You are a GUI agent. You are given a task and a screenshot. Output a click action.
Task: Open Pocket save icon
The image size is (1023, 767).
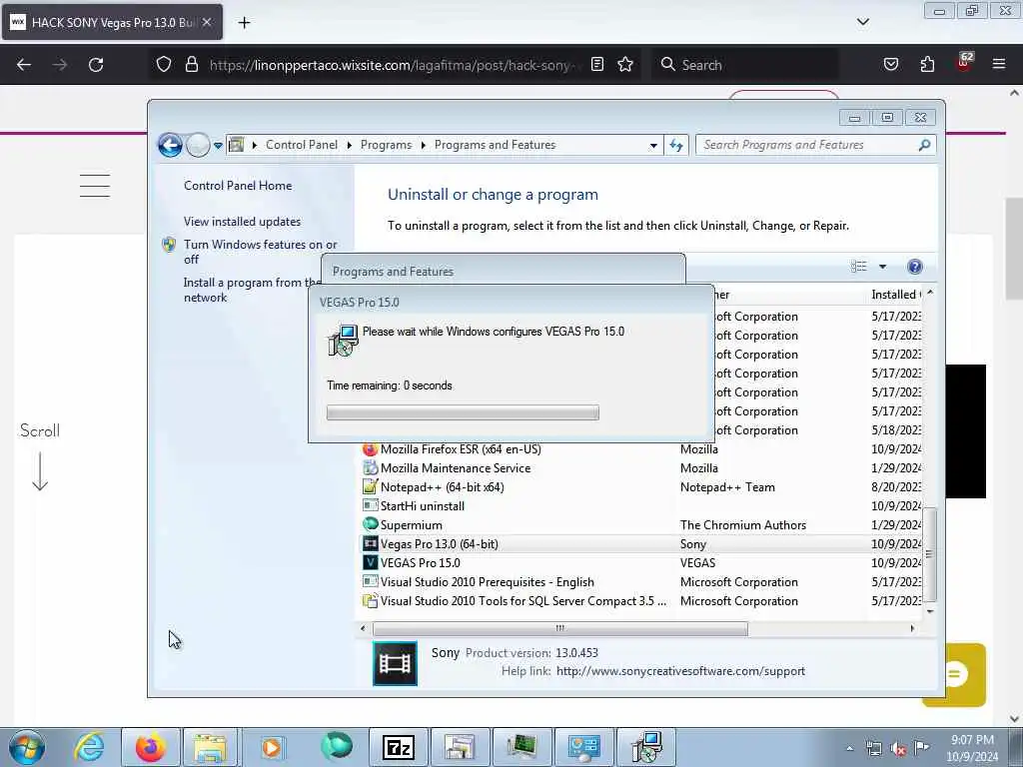coord(890,64)
